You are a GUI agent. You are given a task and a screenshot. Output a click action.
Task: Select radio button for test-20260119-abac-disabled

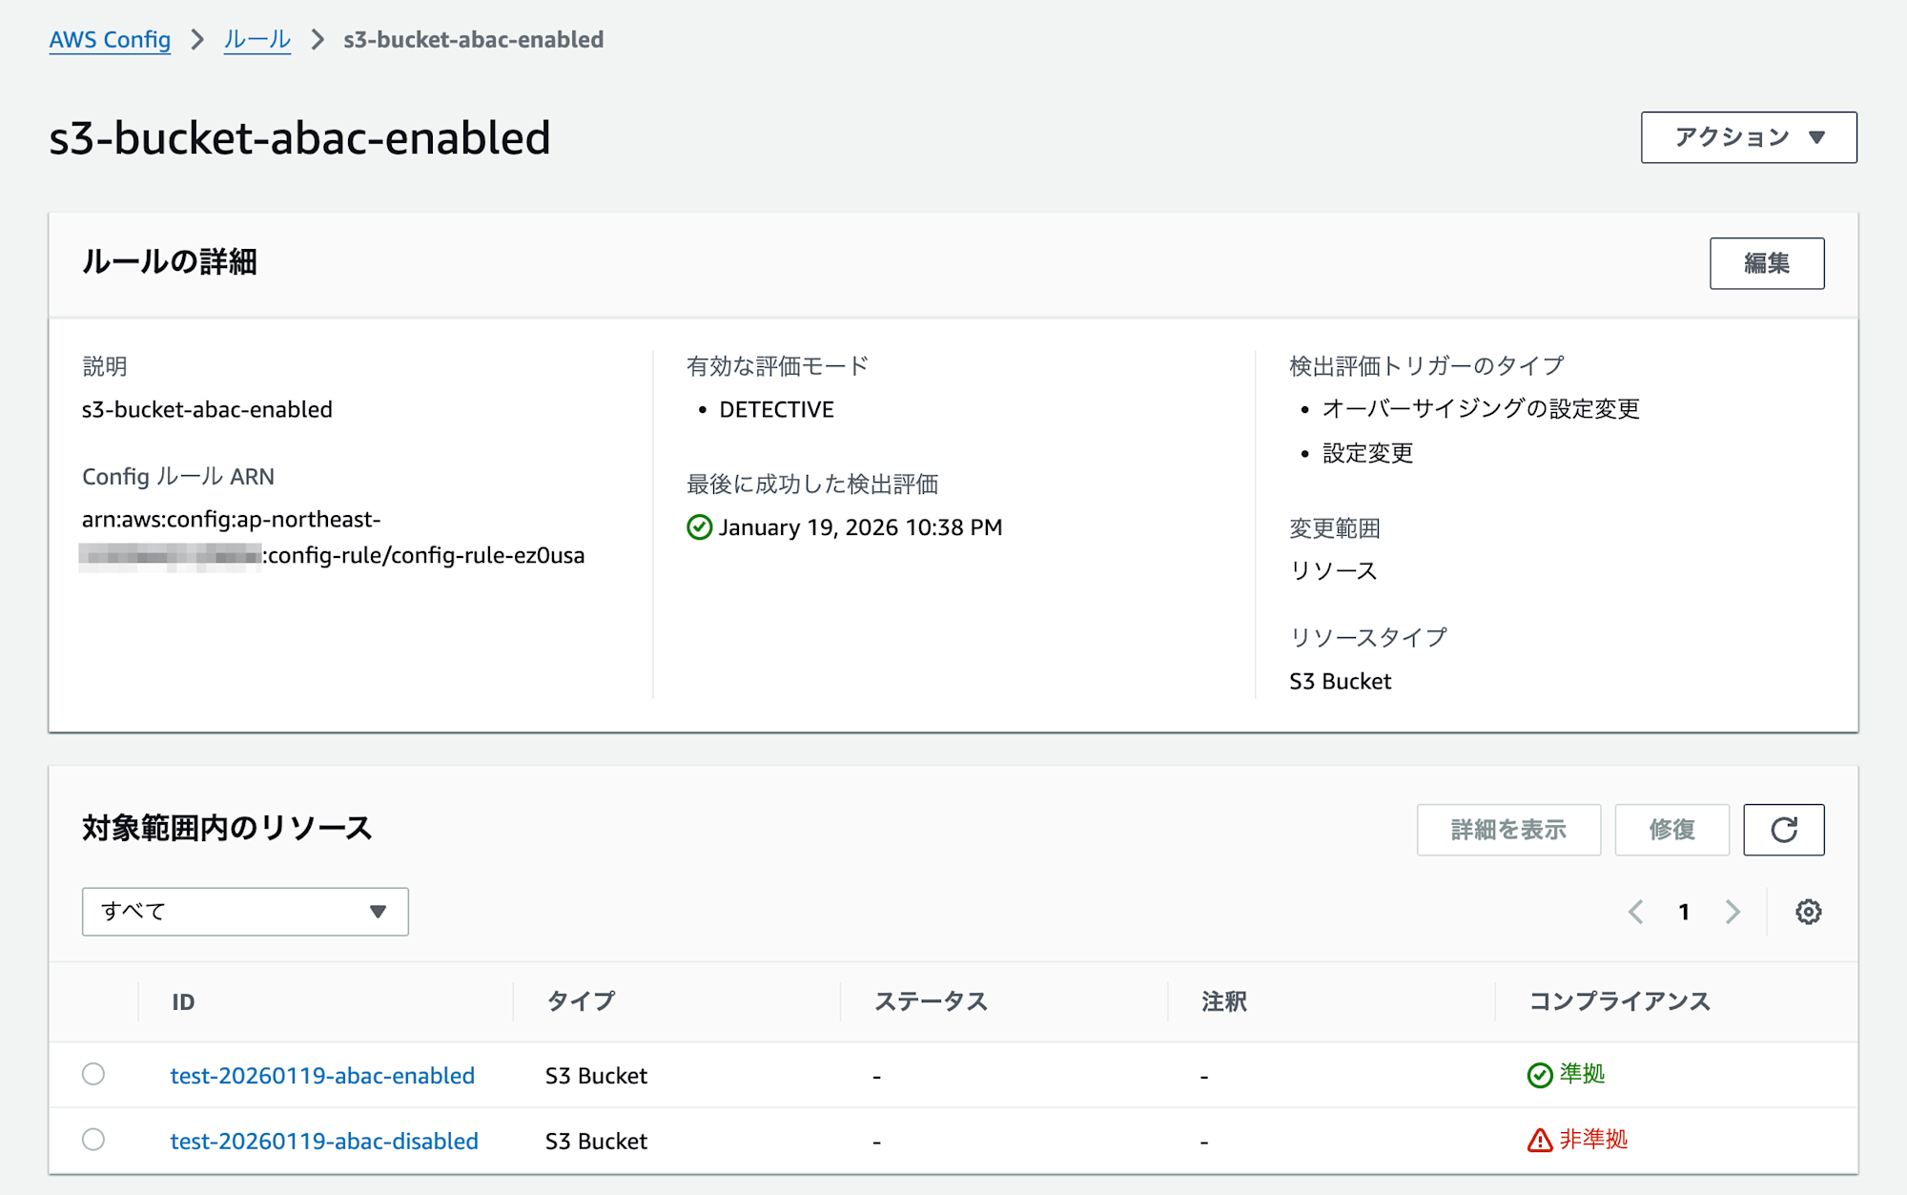[93, 1140]
